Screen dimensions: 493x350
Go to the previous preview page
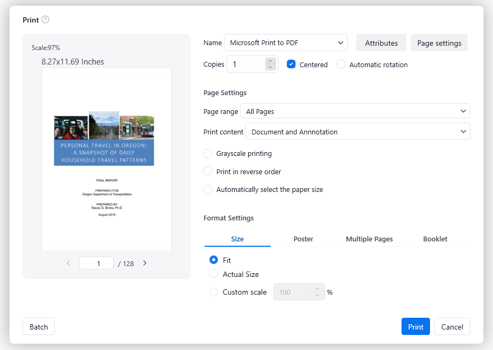[x=68, y=263]
